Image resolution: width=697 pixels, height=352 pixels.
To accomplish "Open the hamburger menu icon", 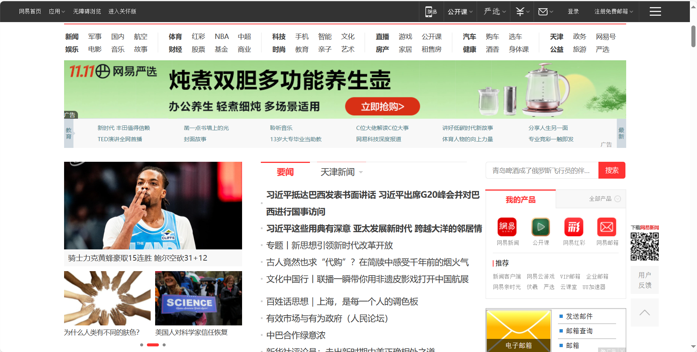I will 655,12.
